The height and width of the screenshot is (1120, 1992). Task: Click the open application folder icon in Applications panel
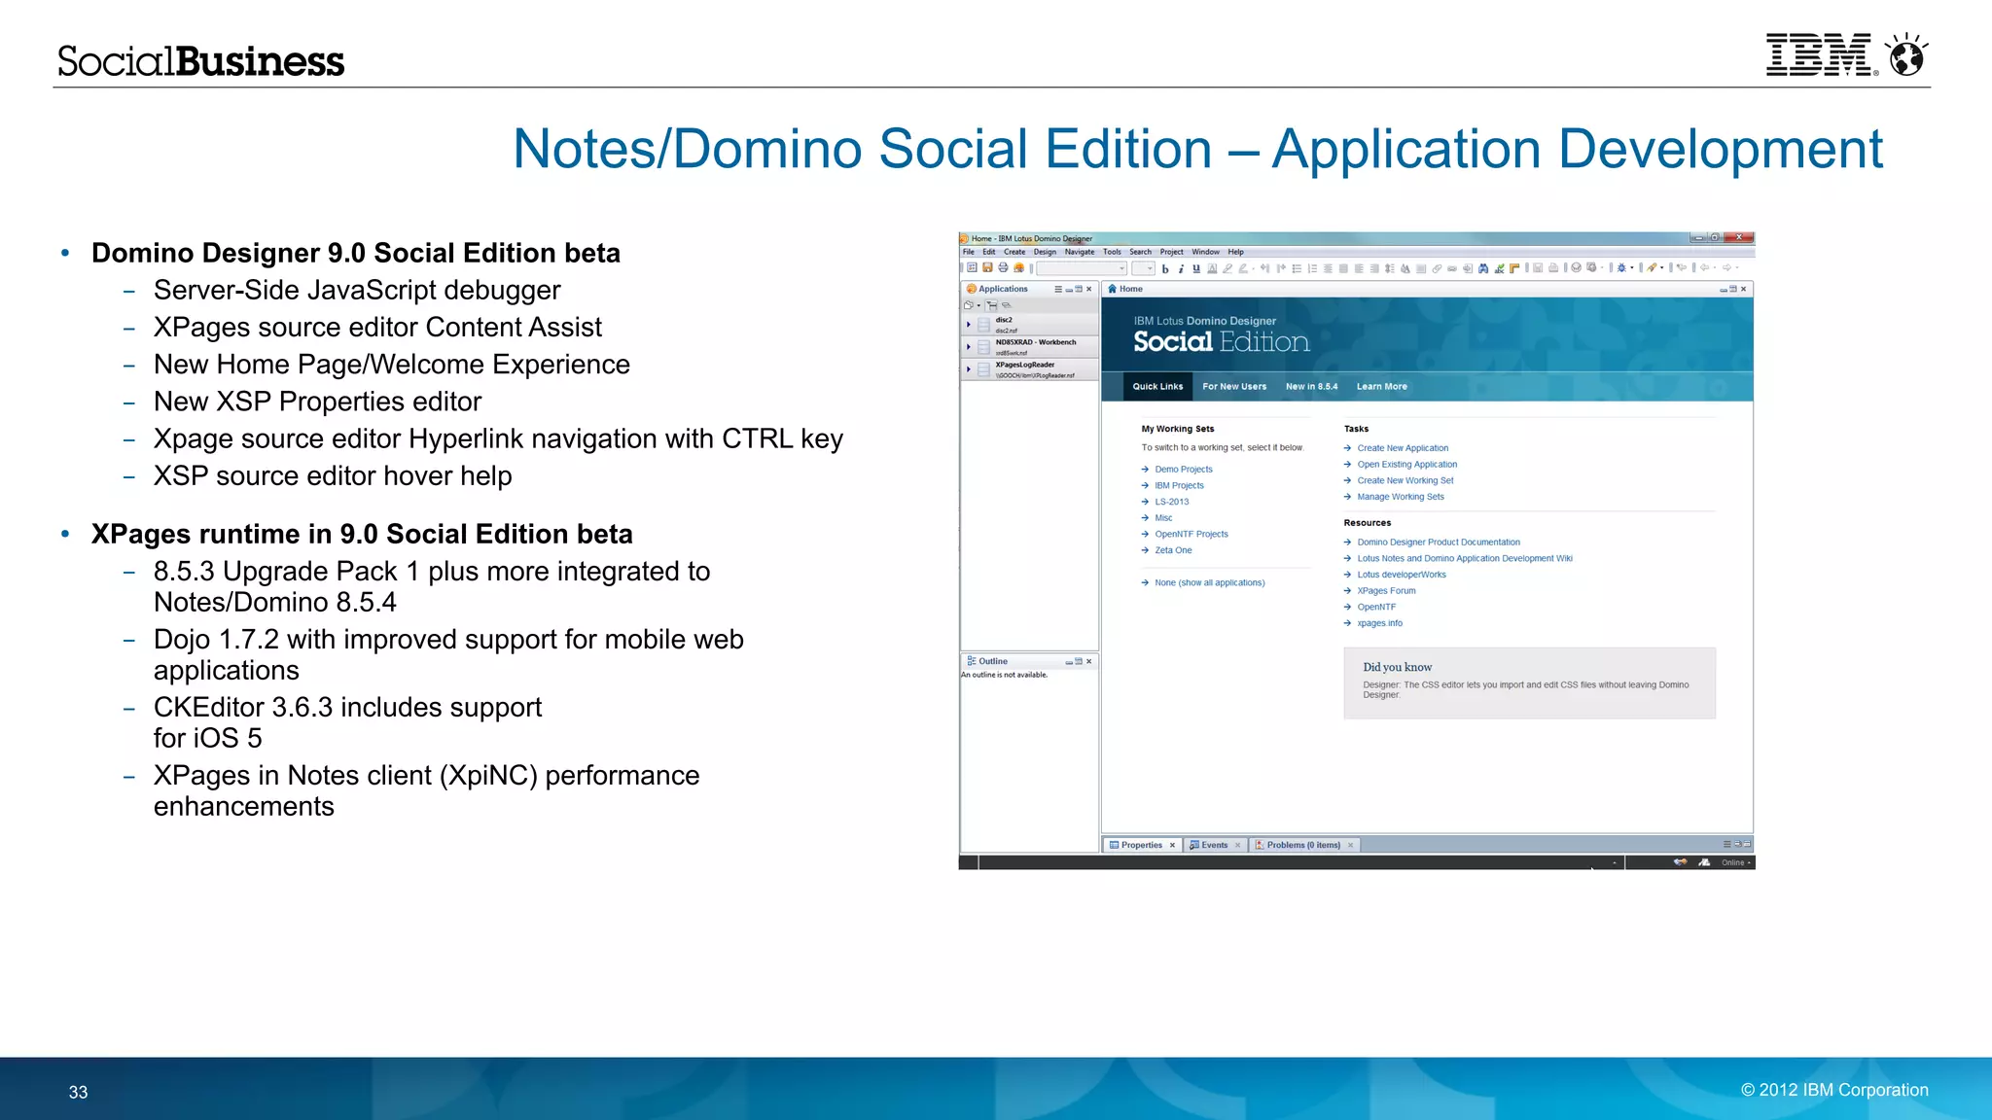[x=969, y=305]
